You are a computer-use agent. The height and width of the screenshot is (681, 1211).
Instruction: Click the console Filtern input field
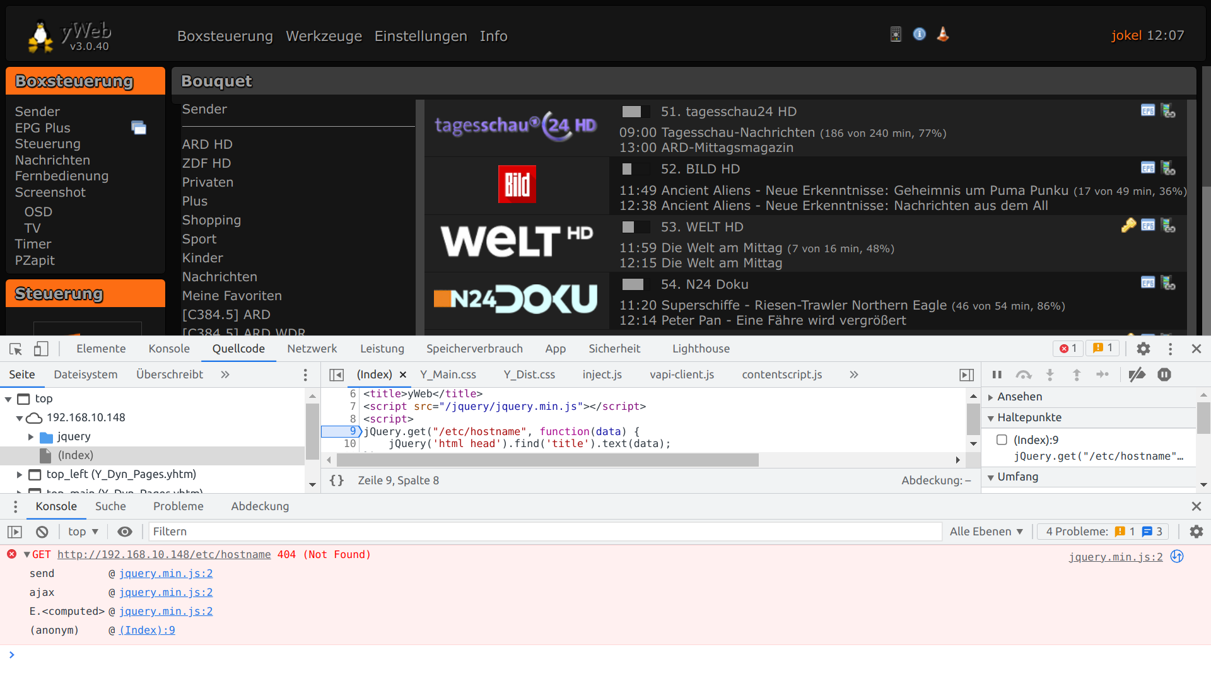click(x=542, y=532)
